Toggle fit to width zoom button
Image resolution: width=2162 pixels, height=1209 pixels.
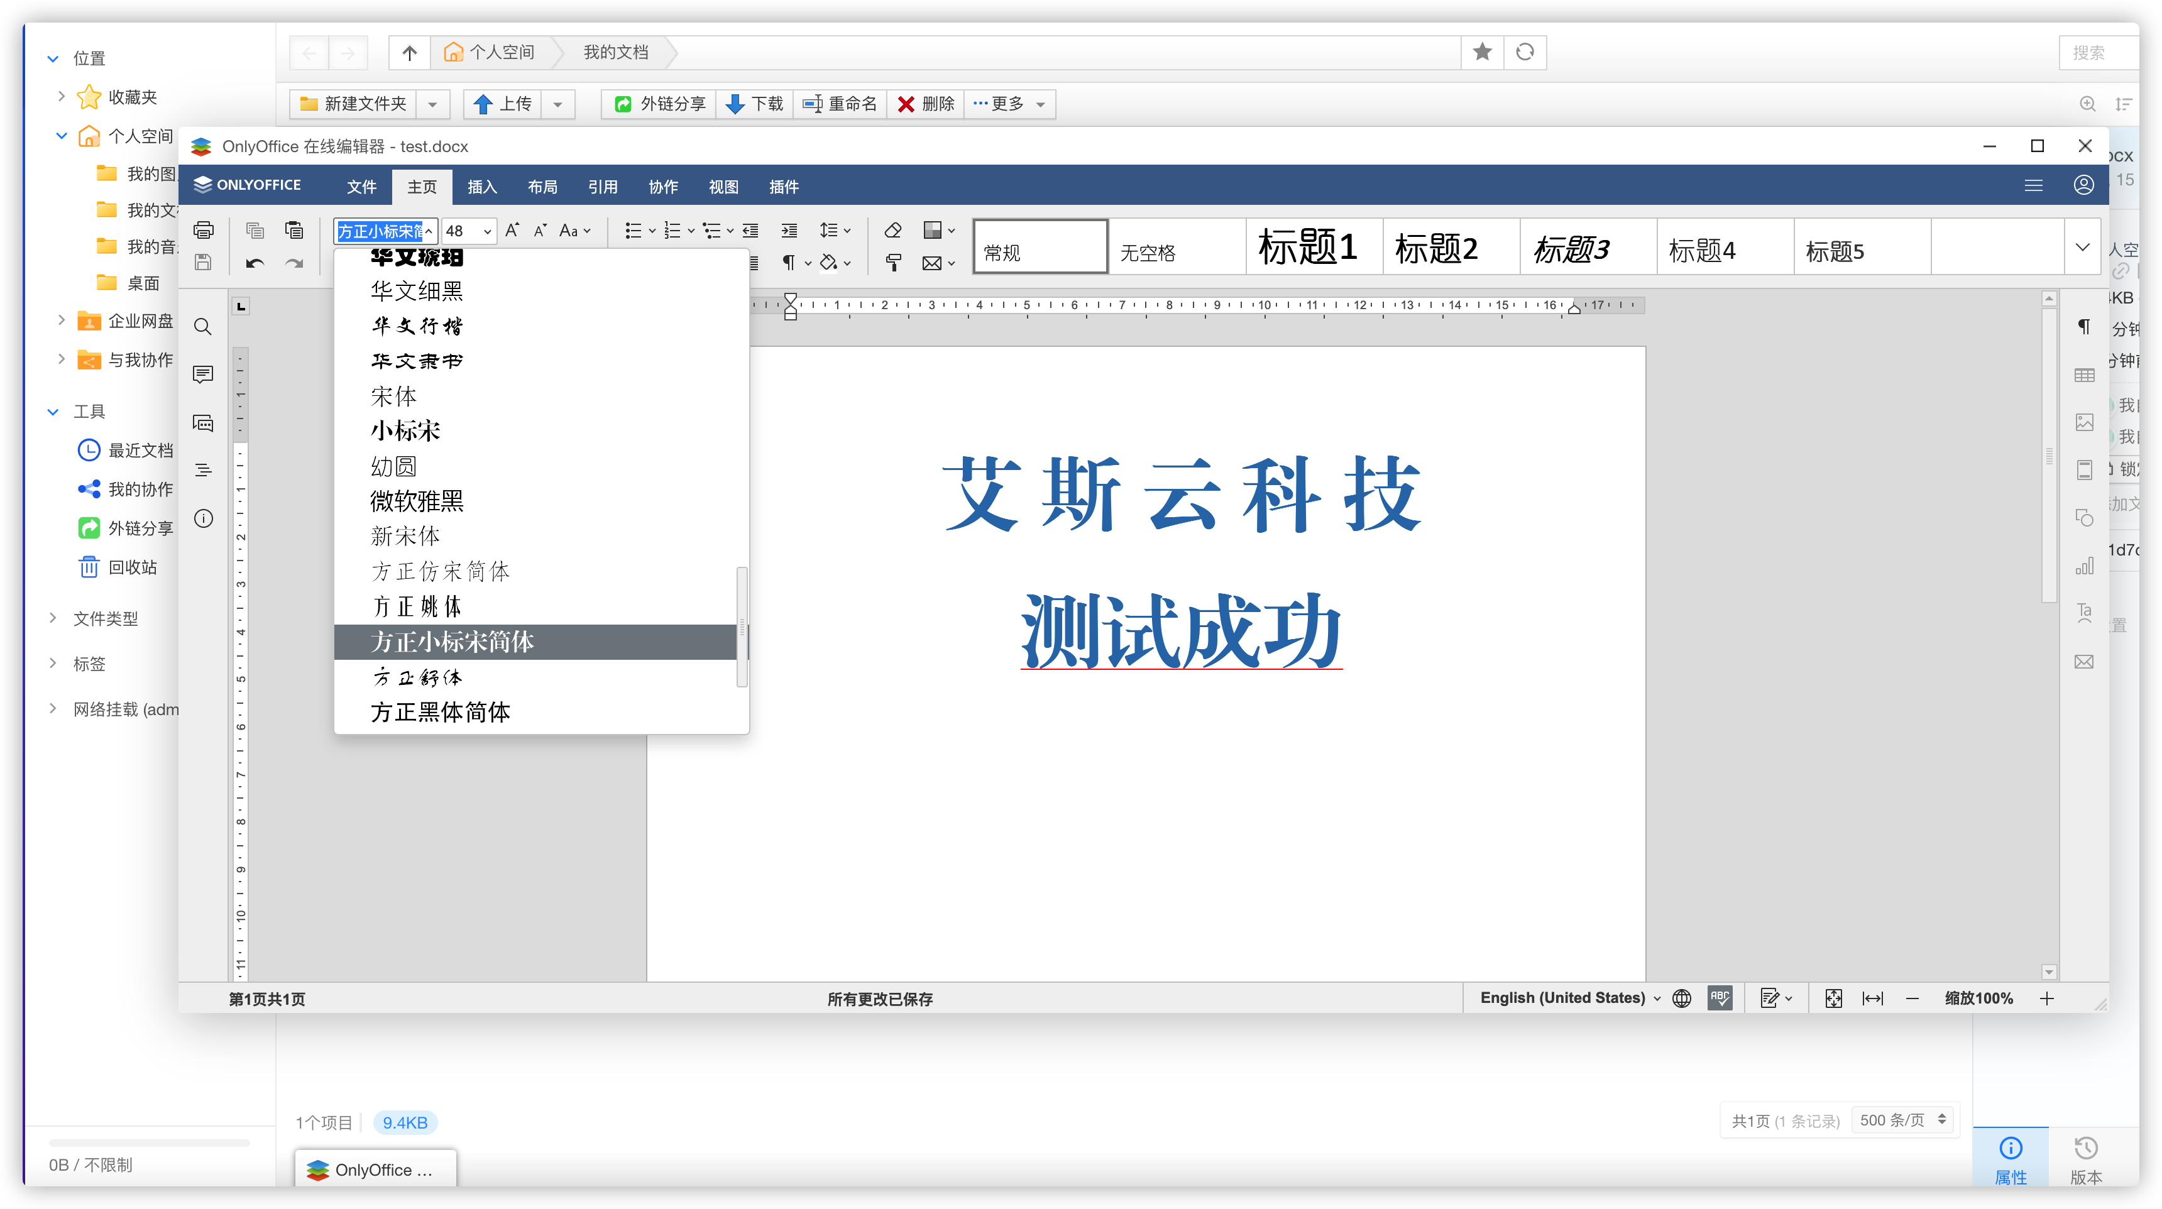pos(1872,998)
